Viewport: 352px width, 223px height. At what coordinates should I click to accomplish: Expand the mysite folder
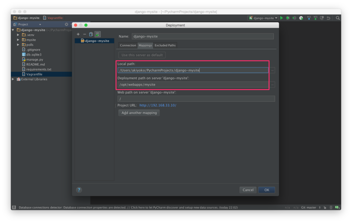tap(18, 40)
